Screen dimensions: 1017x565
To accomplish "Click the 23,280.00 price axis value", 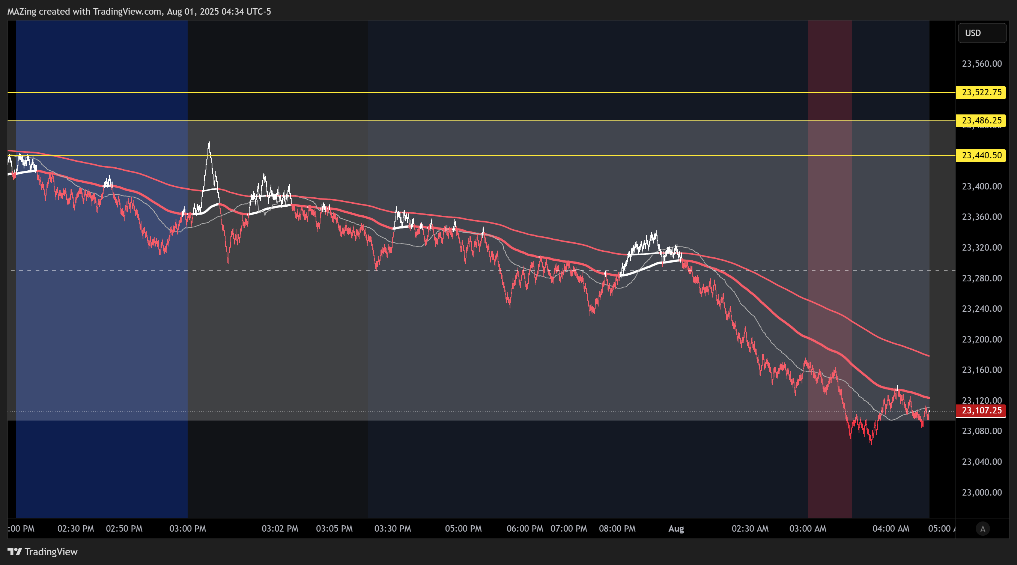I will pos(982,278).
